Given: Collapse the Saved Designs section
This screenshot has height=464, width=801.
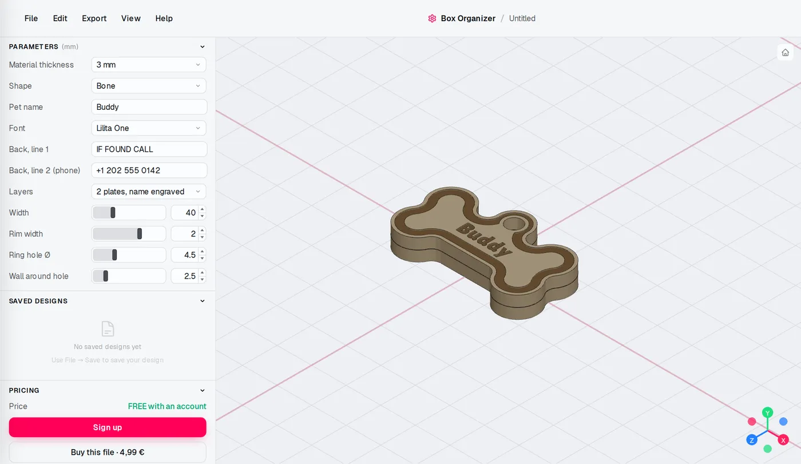Looking at the screenshot, I should (202, 301).
